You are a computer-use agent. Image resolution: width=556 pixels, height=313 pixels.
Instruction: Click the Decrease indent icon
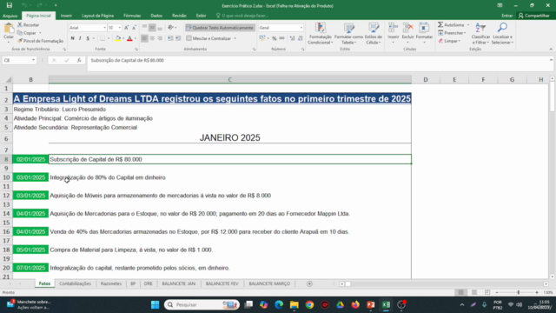point(170,38)
